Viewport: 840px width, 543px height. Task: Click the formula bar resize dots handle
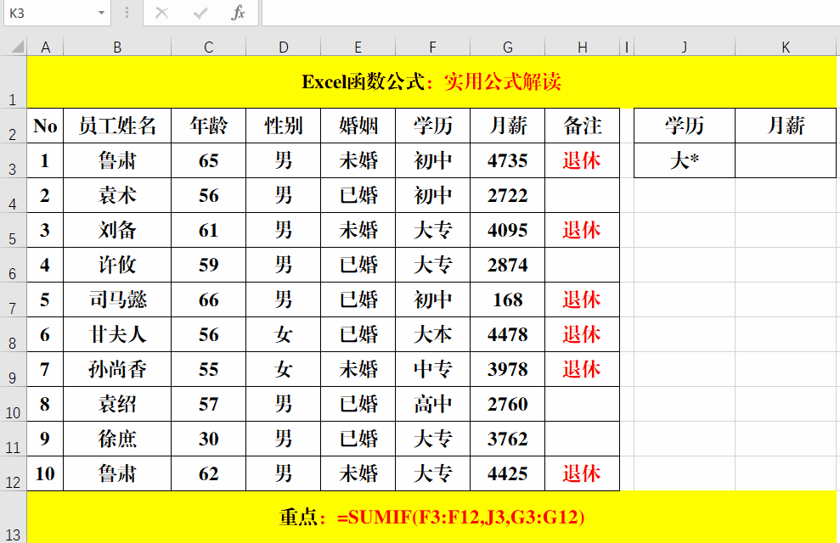click(127, 13)
